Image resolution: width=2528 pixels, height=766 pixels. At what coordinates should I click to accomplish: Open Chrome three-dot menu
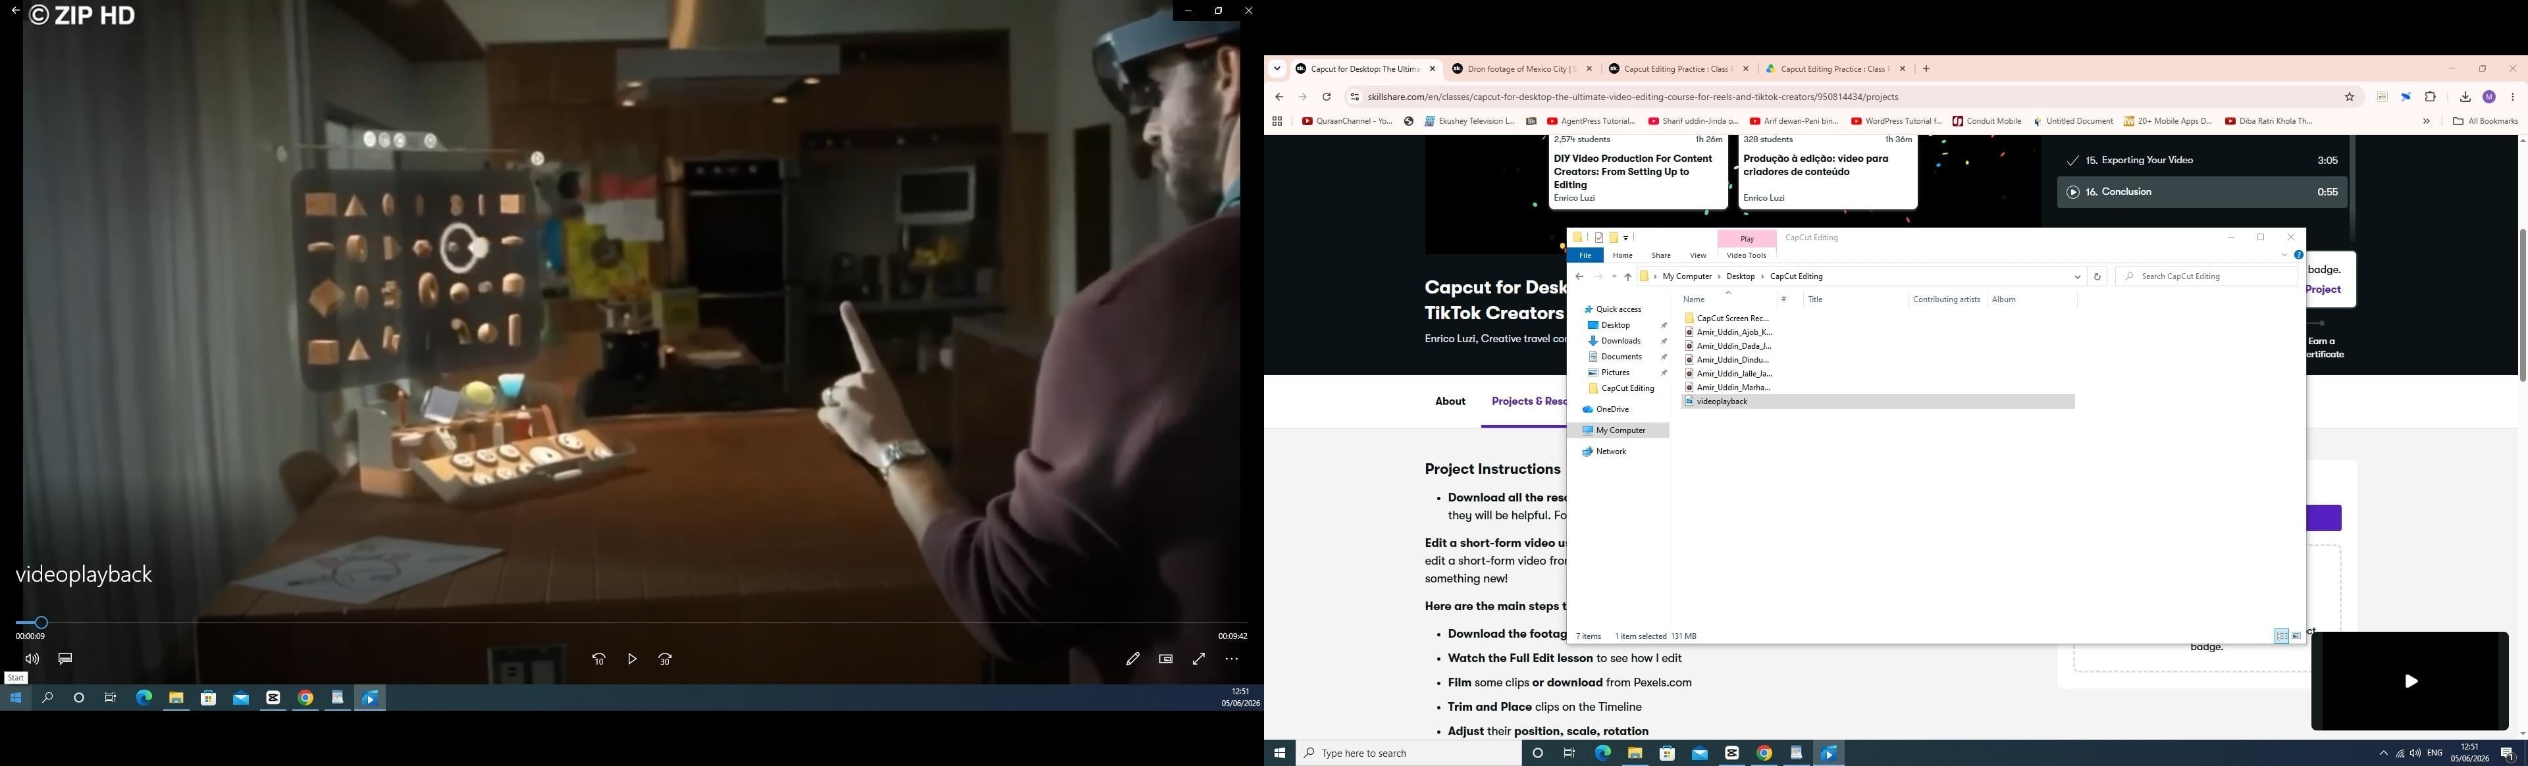[2512, 97]
